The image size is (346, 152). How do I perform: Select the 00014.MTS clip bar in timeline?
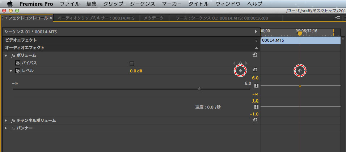click(x=300, y=41)
